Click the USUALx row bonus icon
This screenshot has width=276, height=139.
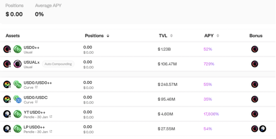point(255,64)
